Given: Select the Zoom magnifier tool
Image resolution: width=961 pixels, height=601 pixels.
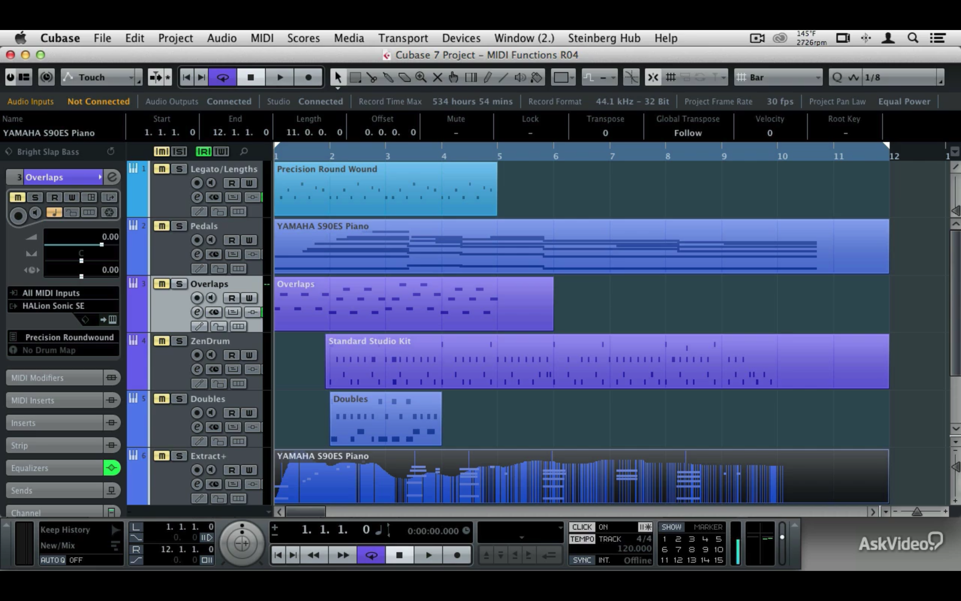Looking at the screenshot, I should [421, 77].
